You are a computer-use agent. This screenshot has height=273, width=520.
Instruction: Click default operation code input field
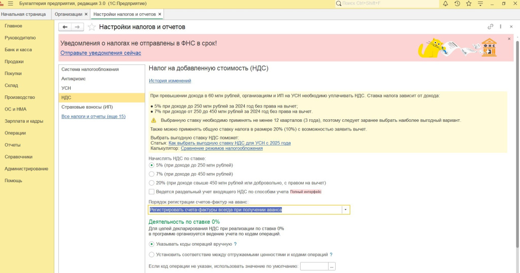click(x=314, y=266)
